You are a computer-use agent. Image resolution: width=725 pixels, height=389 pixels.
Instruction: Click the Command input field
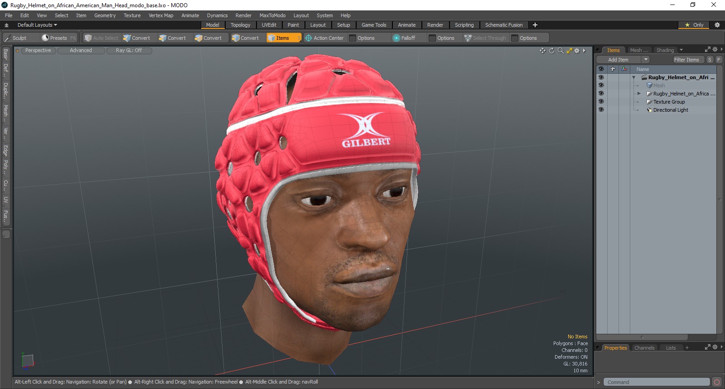pos(656,382)
